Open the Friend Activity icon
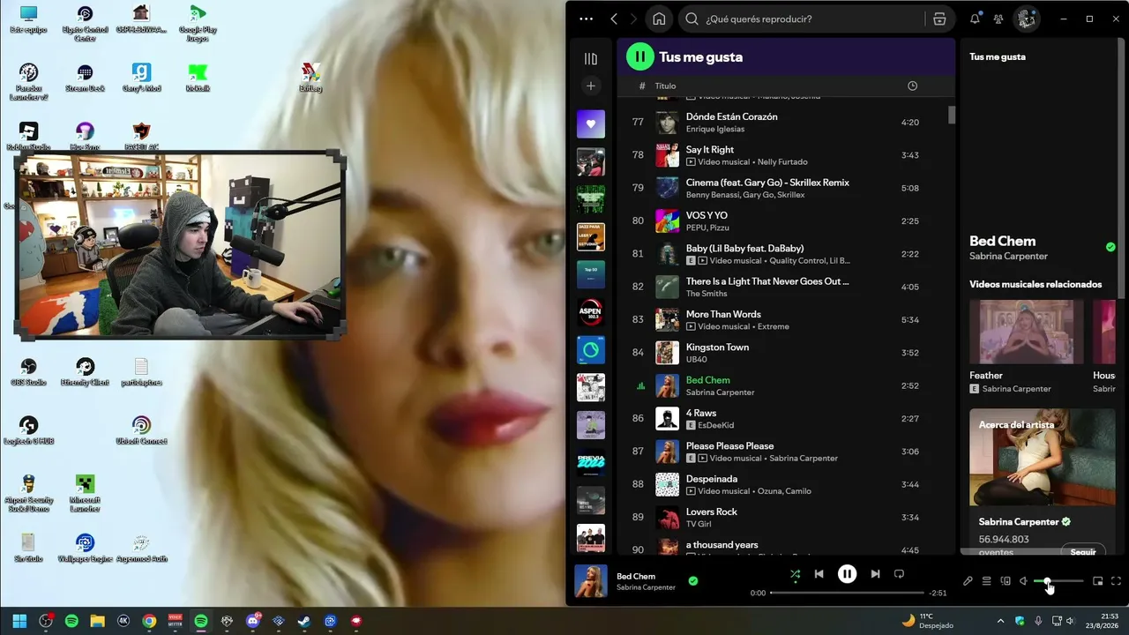 click(998, 19)
